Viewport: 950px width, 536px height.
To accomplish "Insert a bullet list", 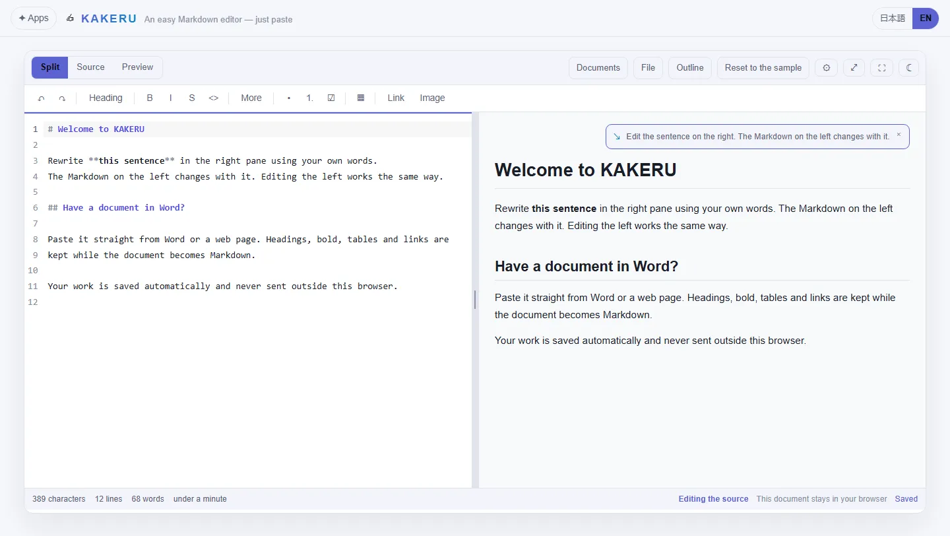I will (289, 98).
